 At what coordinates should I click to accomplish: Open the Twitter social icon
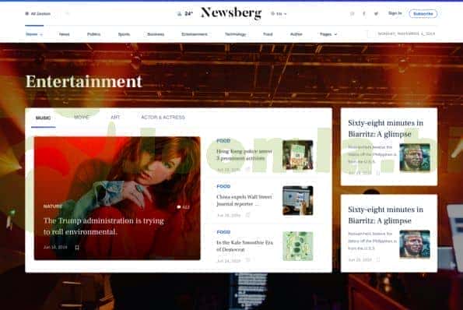376,13
